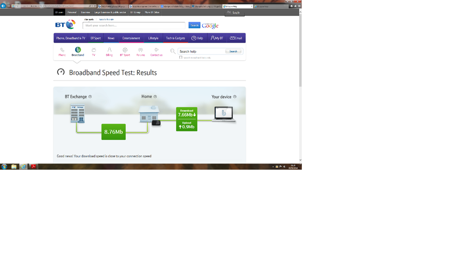This screenshot has width=457, height=257.
Task: Click the info icon beside BT Exchange
Action: pos(90,97)
